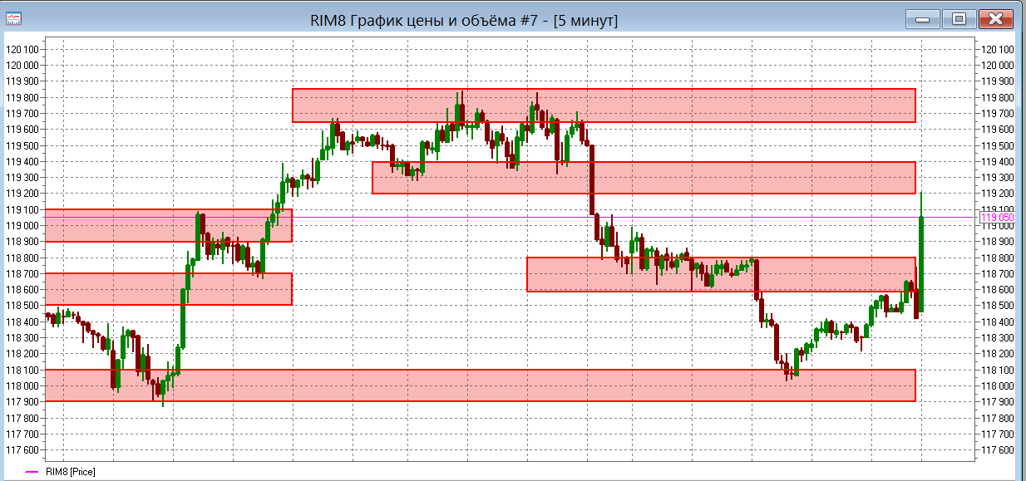The width and height of the screenshot is (1026, 481).
Task: Click '118 800' on the right price axis
Action: coord(998,258)
